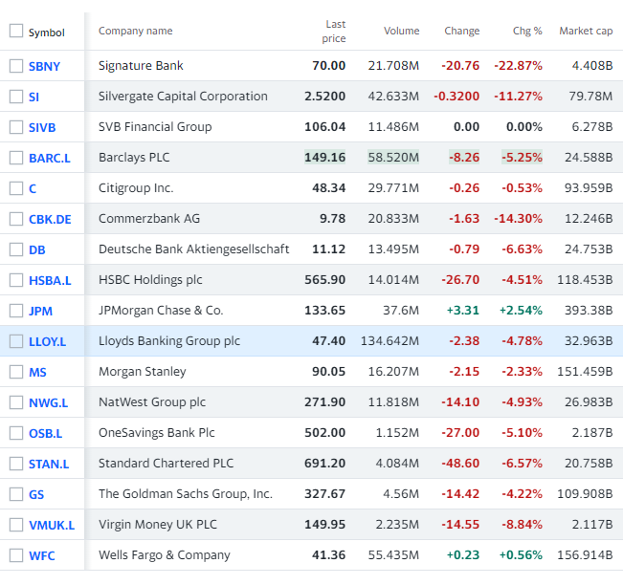
Task: Check the OSB.L row checkbox
Action: 16,433
